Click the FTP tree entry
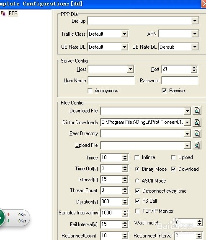206x240 pixels. pos(13,13)
